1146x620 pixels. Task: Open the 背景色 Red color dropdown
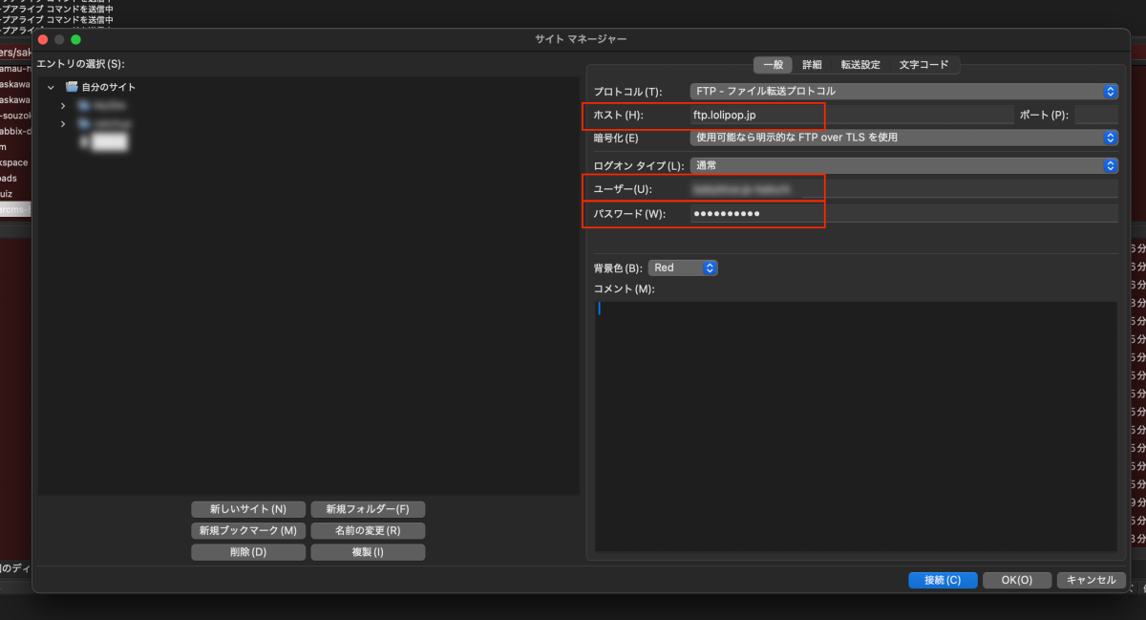coord(682,268)
